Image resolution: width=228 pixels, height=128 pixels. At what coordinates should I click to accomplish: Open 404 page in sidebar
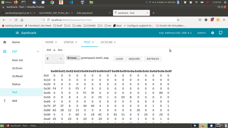tap(21, 101)
